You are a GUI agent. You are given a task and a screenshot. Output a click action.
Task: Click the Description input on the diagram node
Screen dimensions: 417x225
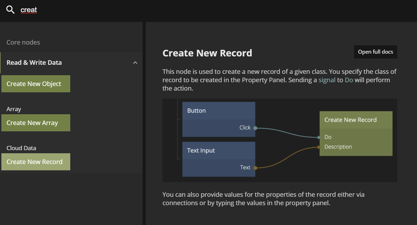pos(338,147)
